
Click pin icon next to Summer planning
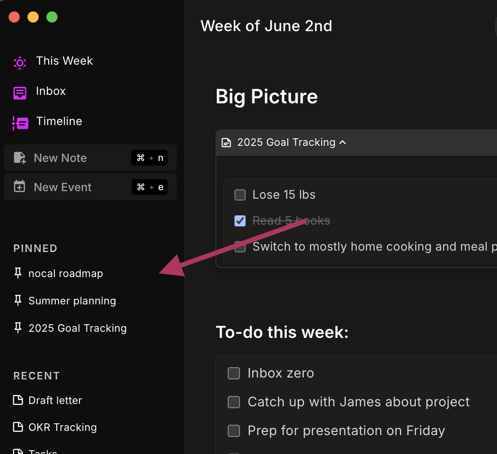18,301
